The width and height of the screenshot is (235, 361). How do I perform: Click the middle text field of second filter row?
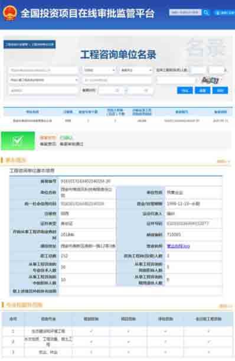(117, 80)
